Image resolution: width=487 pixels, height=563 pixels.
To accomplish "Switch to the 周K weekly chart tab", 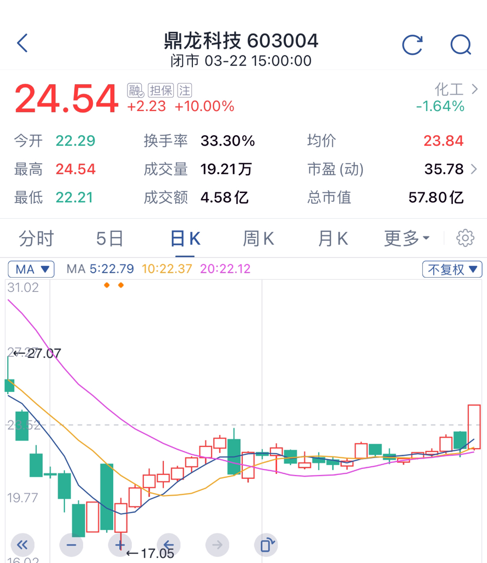I will (x=257, y=238).
